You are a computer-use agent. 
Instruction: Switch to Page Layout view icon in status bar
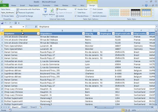[x=126, y=110]
